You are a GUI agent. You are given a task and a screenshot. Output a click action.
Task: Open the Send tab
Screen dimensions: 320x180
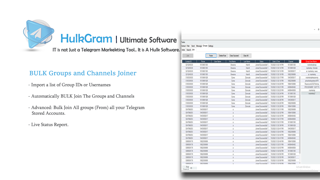(193, 46)
